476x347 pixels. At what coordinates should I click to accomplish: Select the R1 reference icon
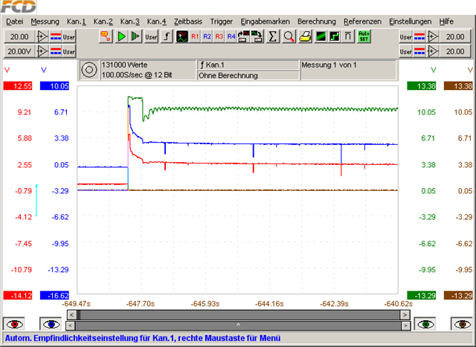coord(195,36)
